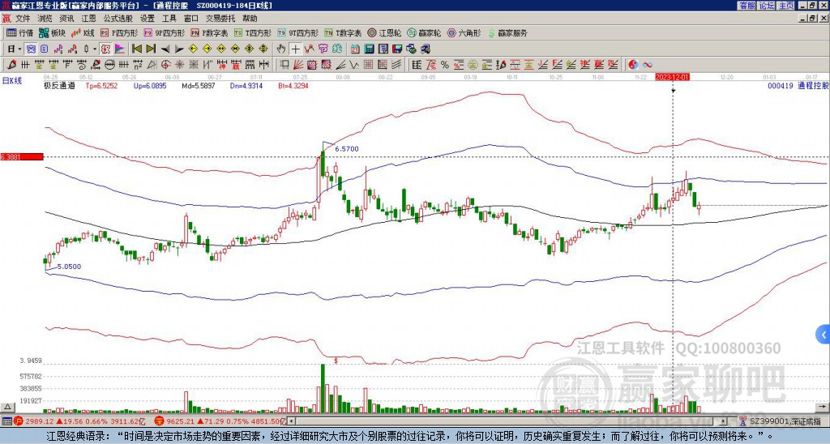The width and height of the screenshot is (830, 444).
Task: Click the 000419 通程控股 stock label
Action: 798,86
